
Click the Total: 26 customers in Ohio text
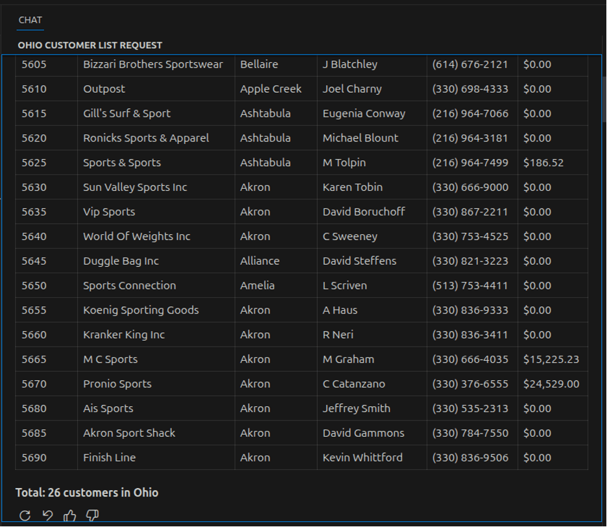[x=87, y=493]
